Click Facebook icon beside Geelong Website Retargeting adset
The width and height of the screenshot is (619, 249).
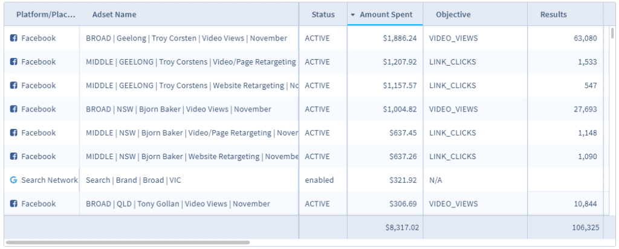14,86
